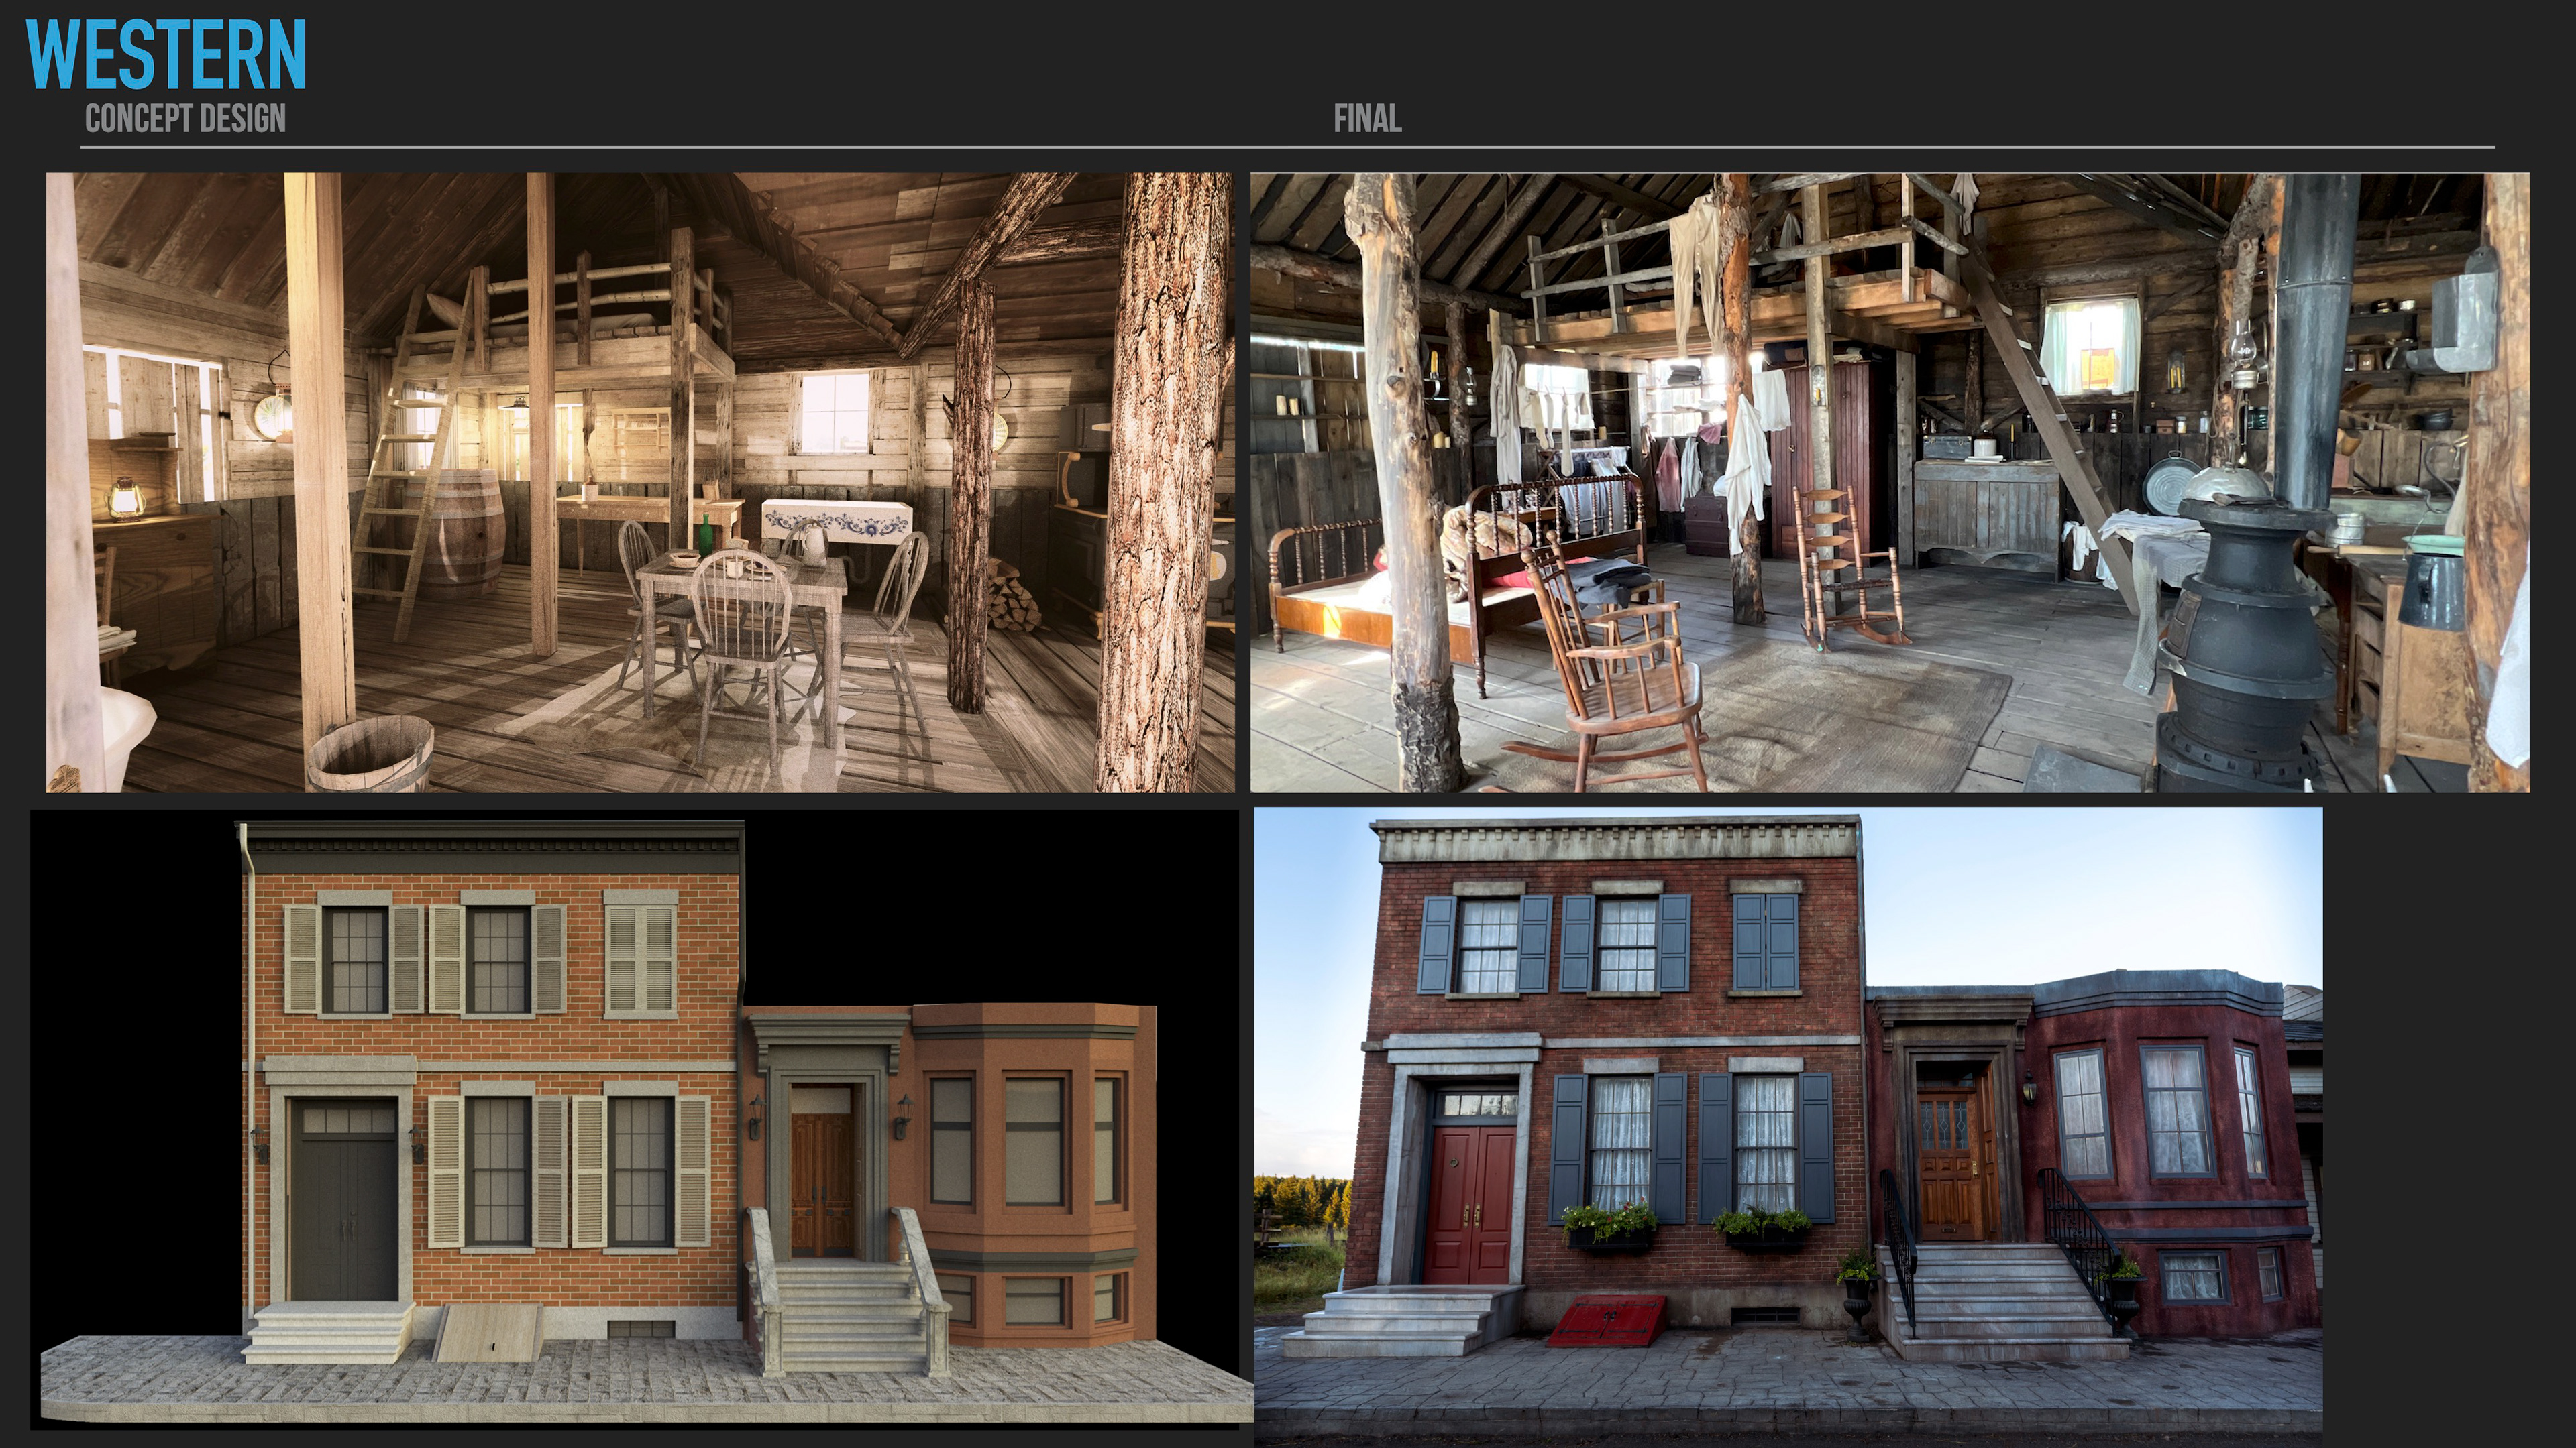Open the 3D brick townhouse concept render
2576x1448 pixels.
(641, 1120)
